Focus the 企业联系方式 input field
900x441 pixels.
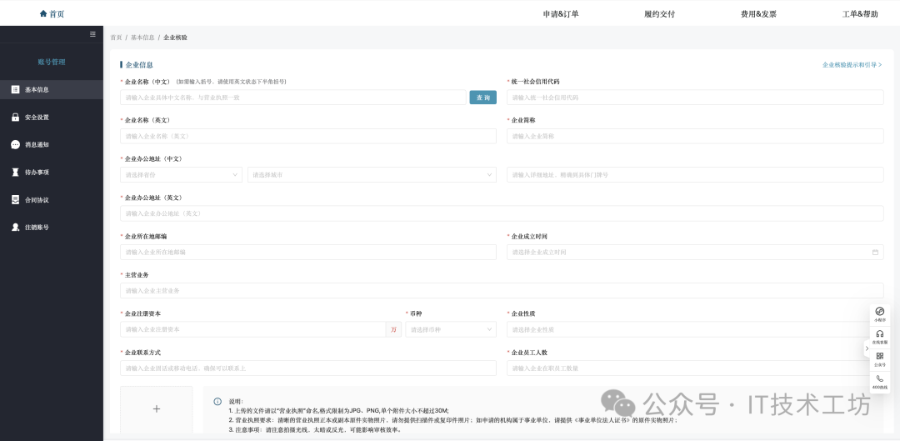[x=308, y=368]
